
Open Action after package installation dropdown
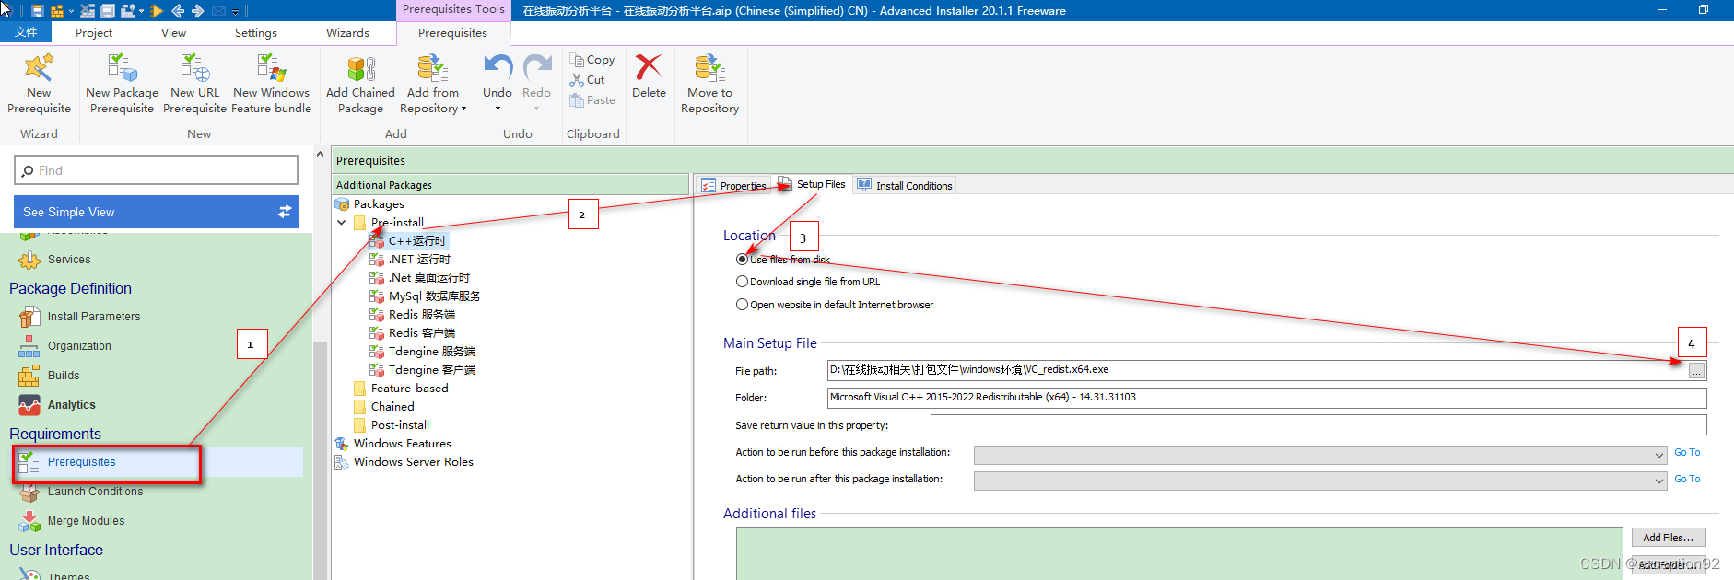pyautogui.click(x=1320, y=481)
